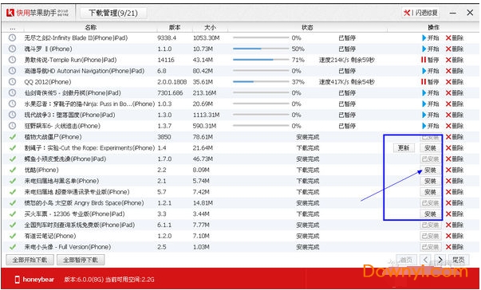Delete Autonavi Navigation entry
The image size is (481, 290).
(x=455, y=71)
